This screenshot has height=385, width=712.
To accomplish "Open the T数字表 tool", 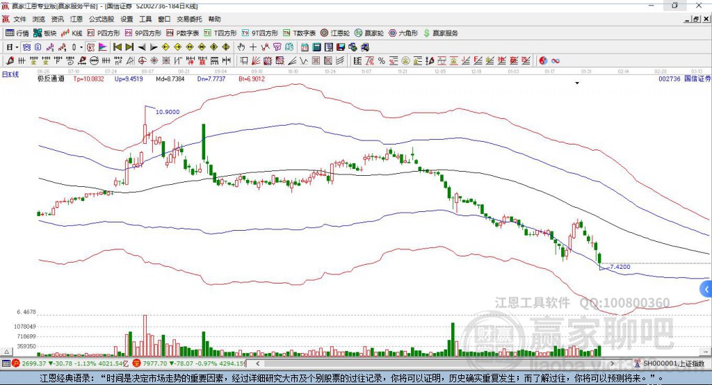I will pos(299,33).
